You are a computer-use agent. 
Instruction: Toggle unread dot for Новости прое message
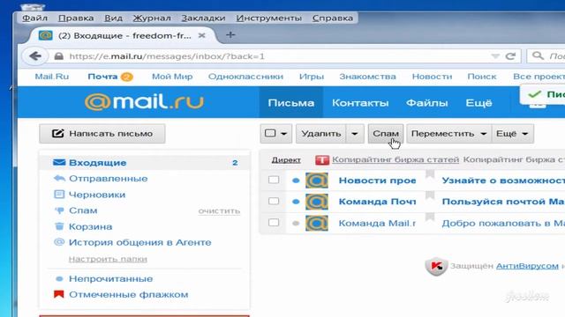pos(296,181)
